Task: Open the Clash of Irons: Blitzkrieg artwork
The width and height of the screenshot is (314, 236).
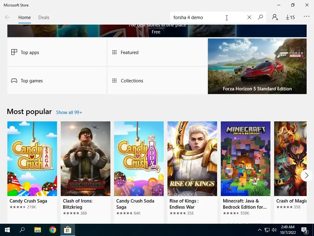Action: [86, 159]
